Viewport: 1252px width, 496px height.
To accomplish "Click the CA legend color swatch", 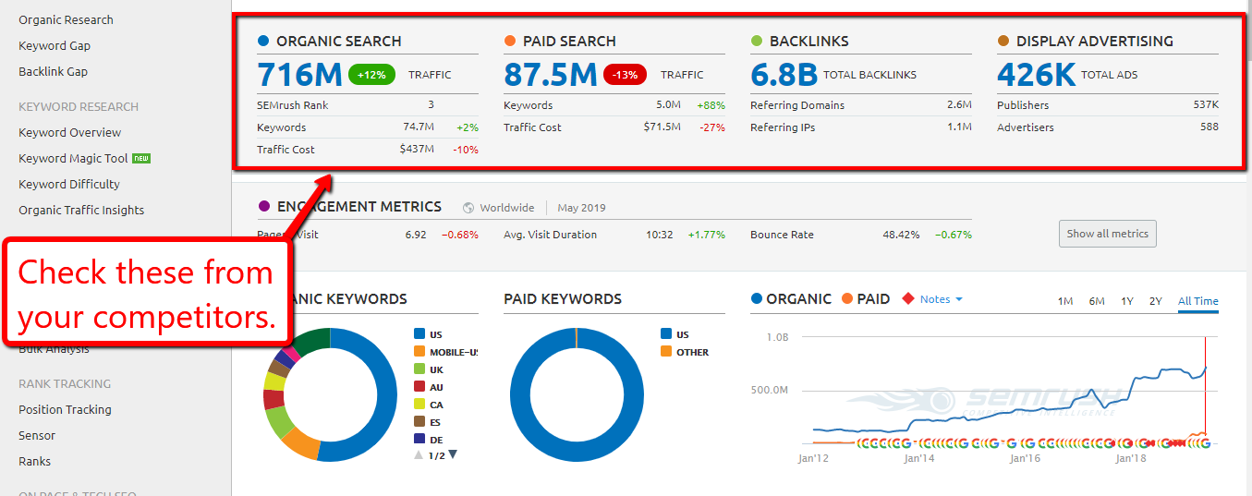I will point(419,405).
